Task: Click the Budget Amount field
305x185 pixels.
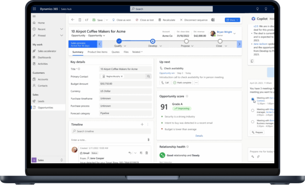Action: 125,84
